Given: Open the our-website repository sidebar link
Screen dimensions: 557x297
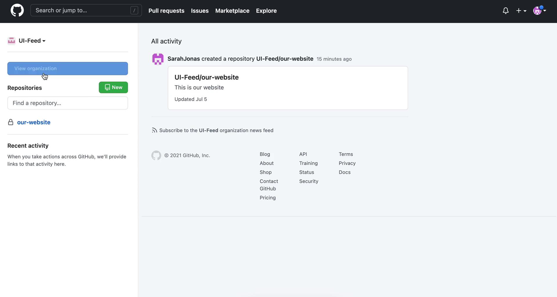Looking at the screenshot, I should coord(34,122).
